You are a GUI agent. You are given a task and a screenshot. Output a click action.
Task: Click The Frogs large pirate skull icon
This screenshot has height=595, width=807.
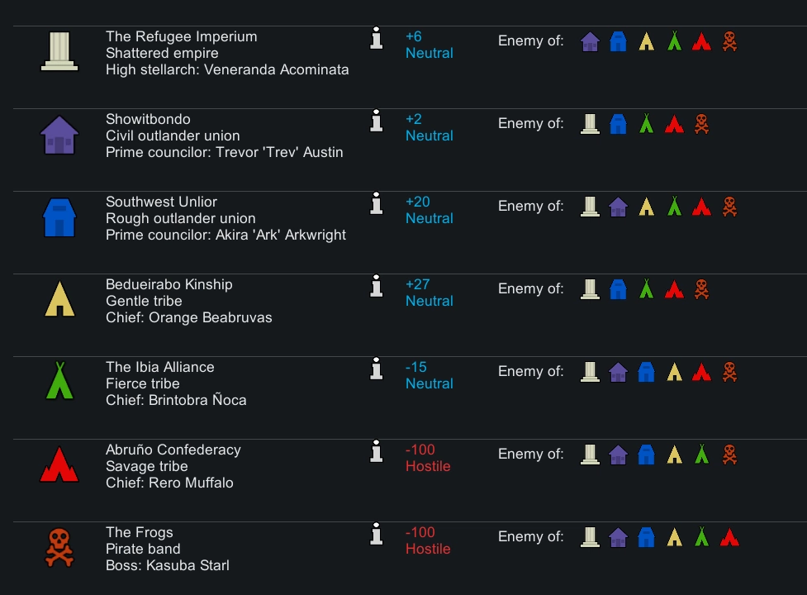pos(59,548)
